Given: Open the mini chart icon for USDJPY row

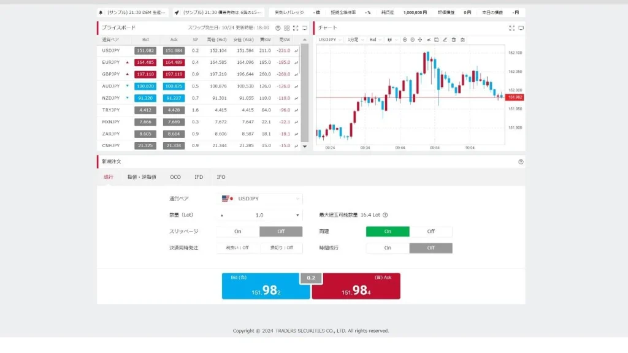Looking at the screenshot, I should (x=296, y=51).
